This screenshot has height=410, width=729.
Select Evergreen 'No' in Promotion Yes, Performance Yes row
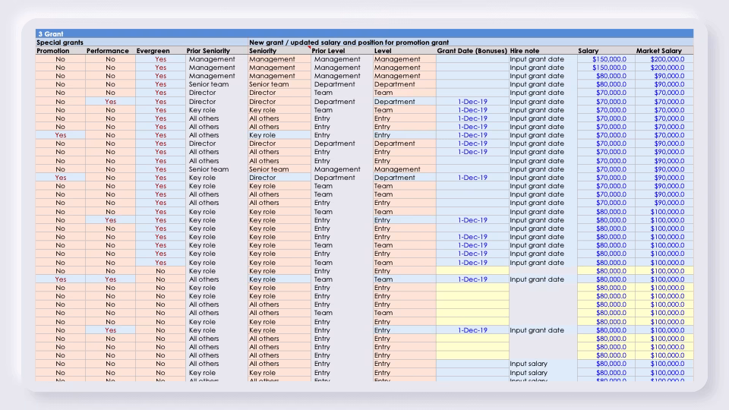pyautogui.click(x=160, y=279)
